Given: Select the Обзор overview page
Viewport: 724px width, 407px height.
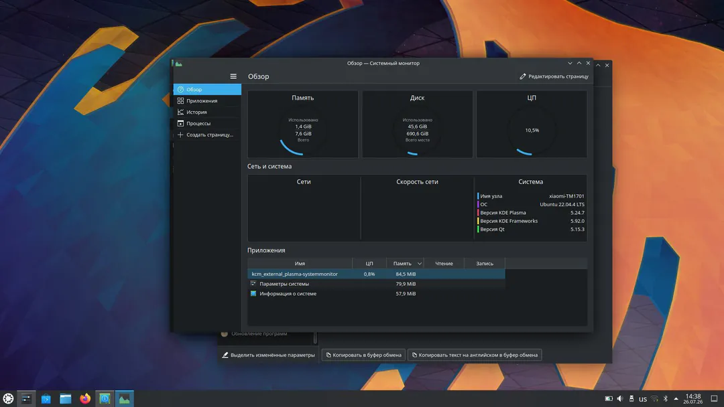Looking at the screenshot, I should tap(207, 90).
